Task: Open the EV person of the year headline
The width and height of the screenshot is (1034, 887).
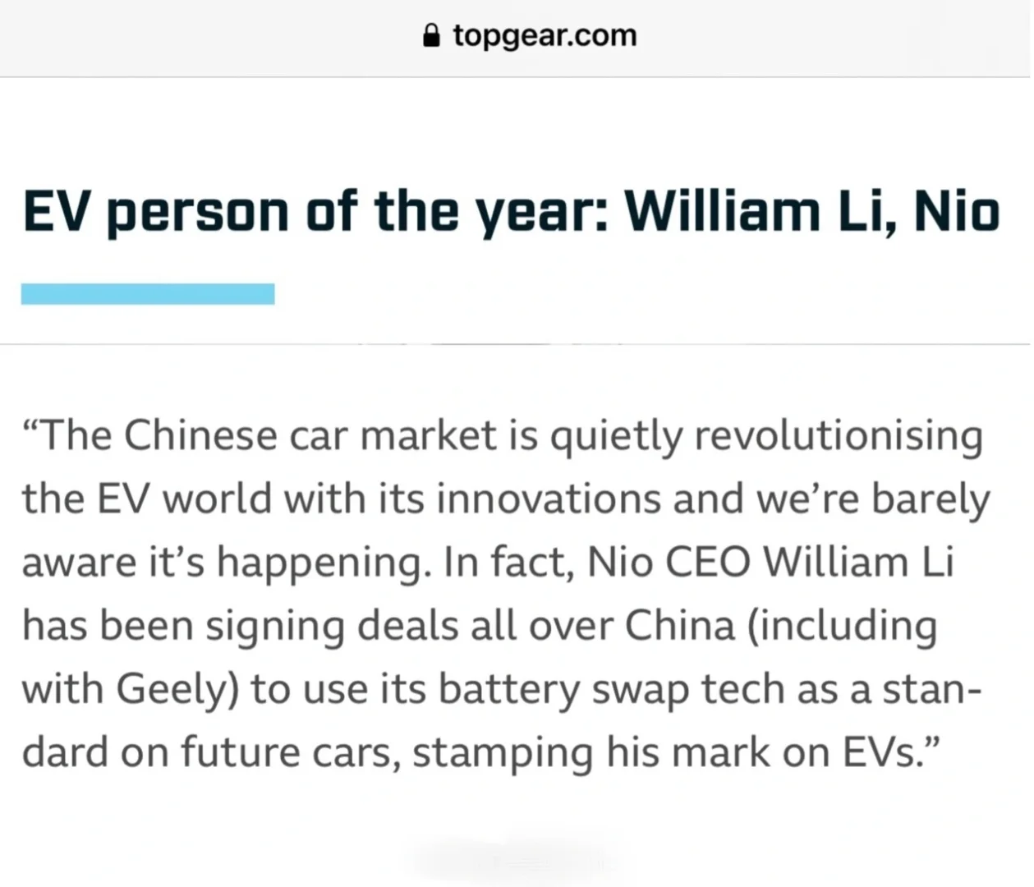Action: pos(511,212)
